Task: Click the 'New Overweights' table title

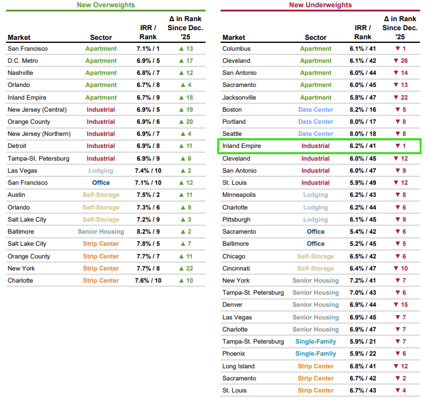Action: 106,5
